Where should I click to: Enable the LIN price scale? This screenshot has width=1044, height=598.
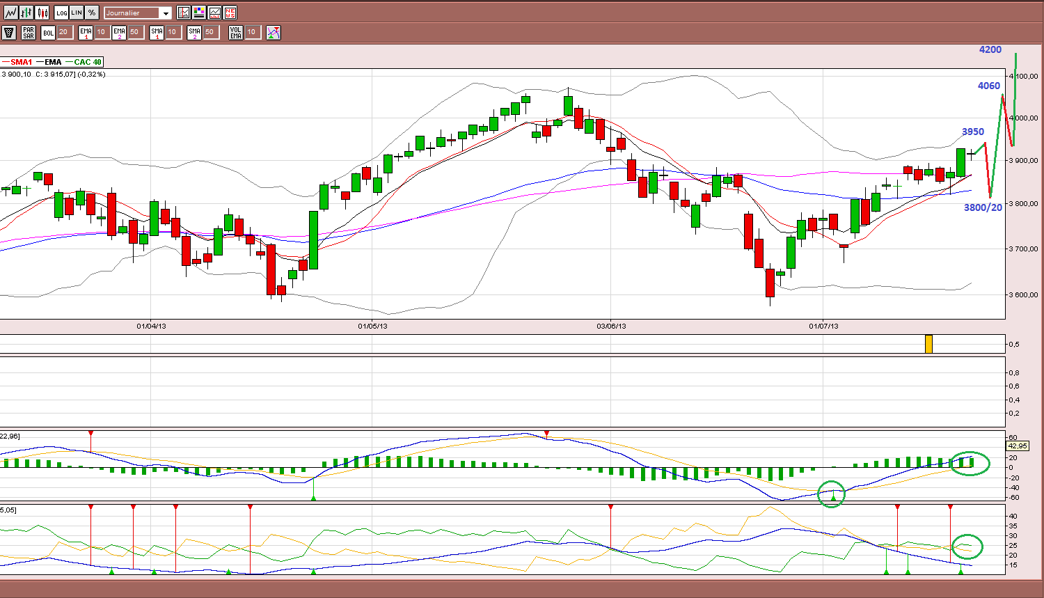(x=77, y=13)
